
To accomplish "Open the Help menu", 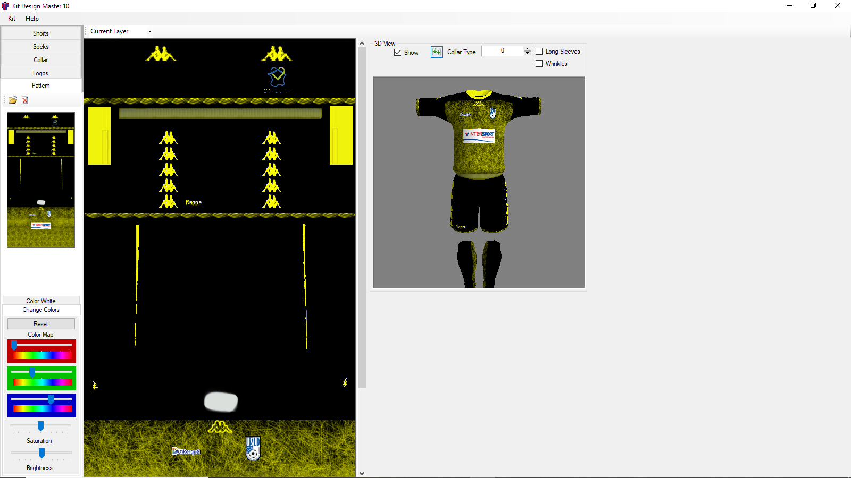I will [32, 19].
